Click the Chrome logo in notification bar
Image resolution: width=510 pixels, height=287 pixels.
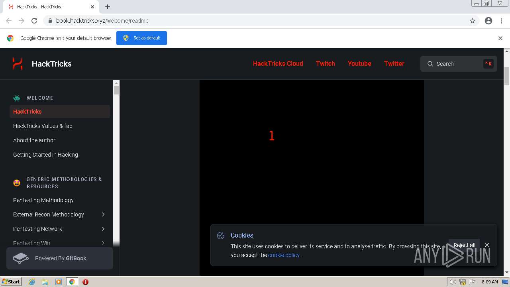[10, 38]
